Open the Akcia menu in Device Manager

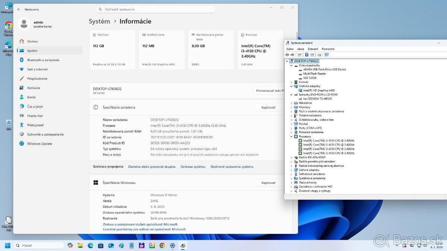(x=300, y=49)
